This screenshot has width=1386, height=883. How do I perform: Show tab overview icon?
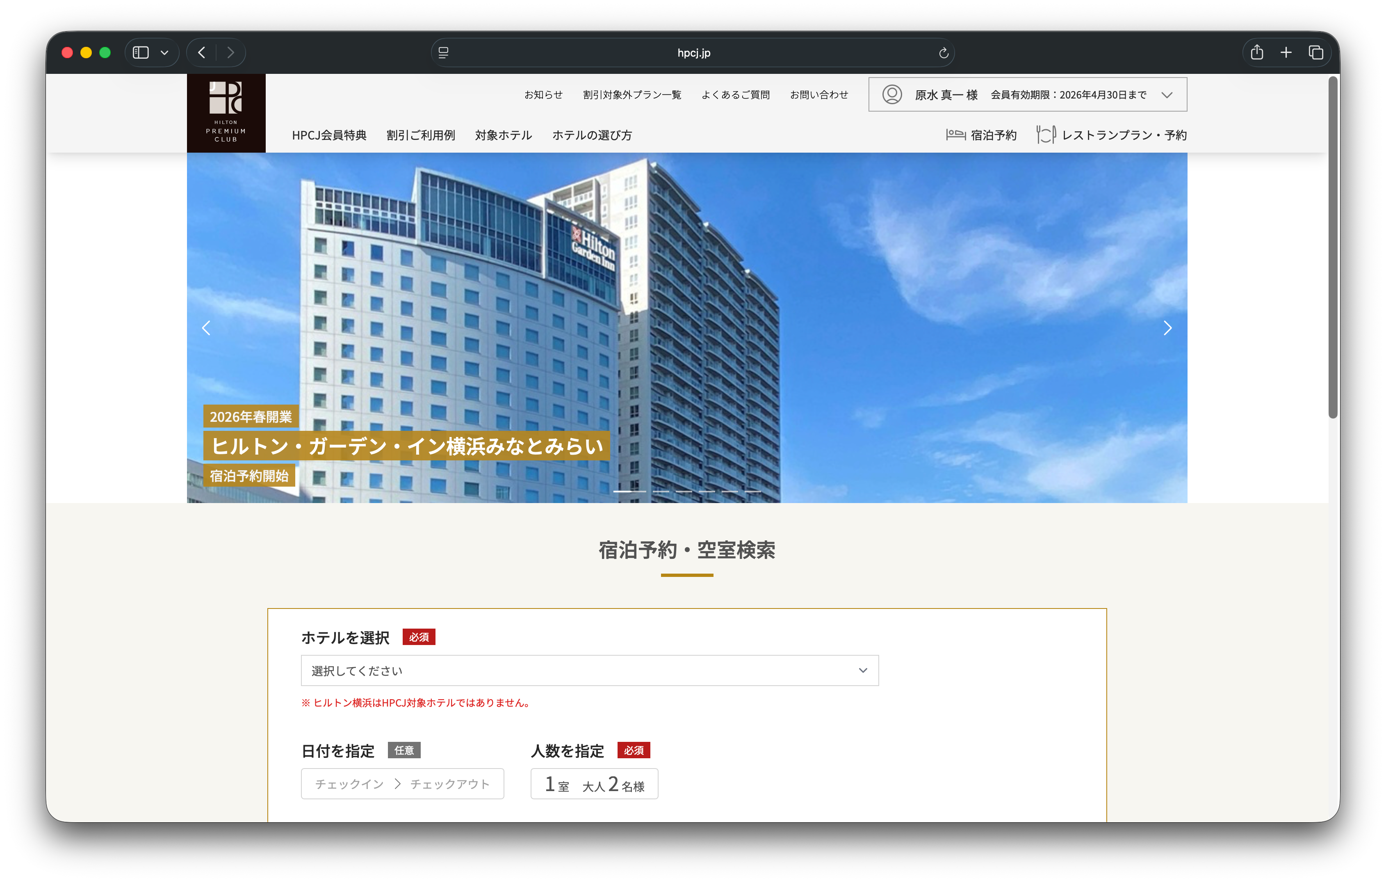[1315, 53]
